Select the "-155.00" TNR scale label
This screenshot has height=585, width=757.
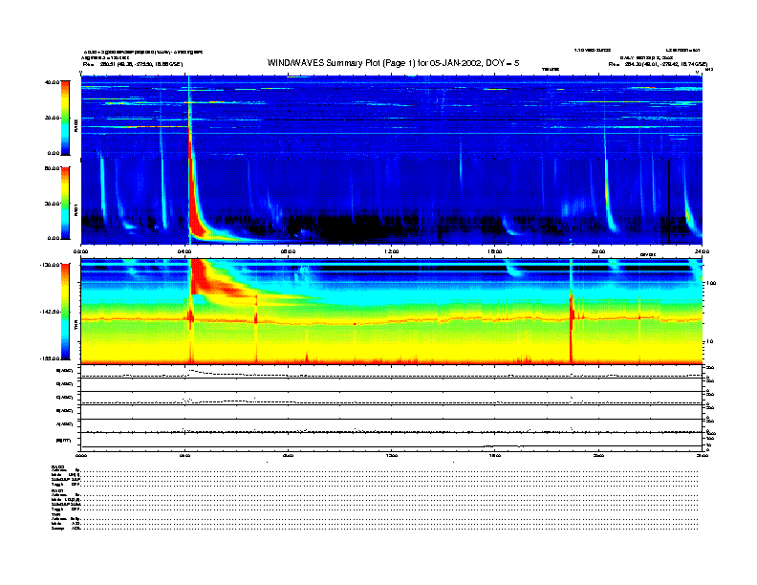click(x=50, y=358)
